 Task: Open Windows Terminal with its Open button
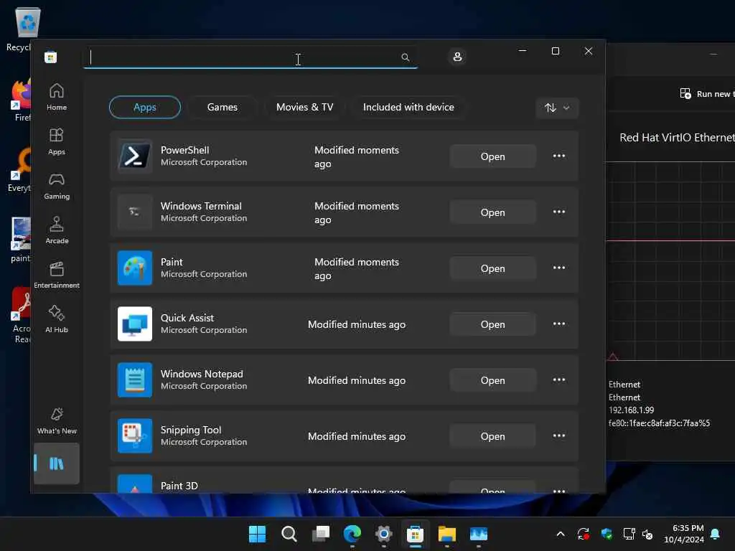(x=492, y=212)
